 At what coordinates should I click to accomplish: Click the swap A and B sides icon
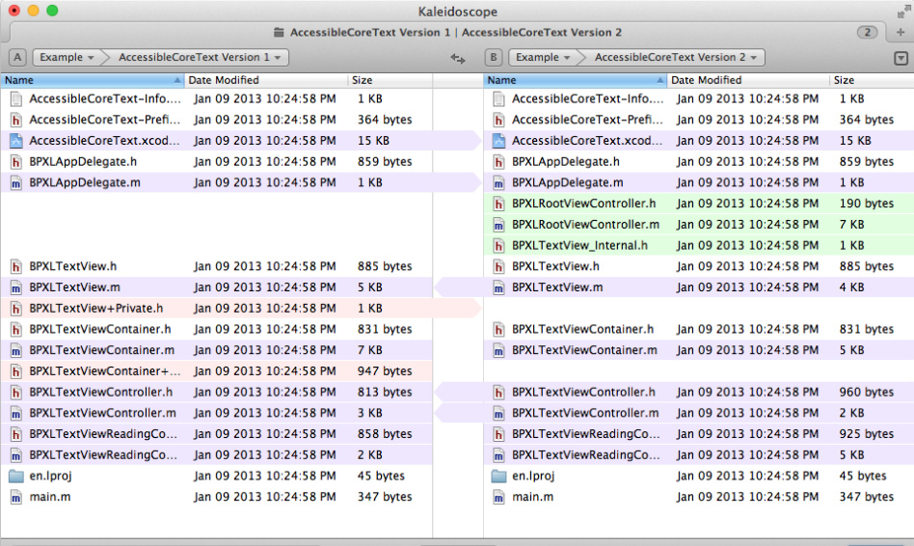458,58
